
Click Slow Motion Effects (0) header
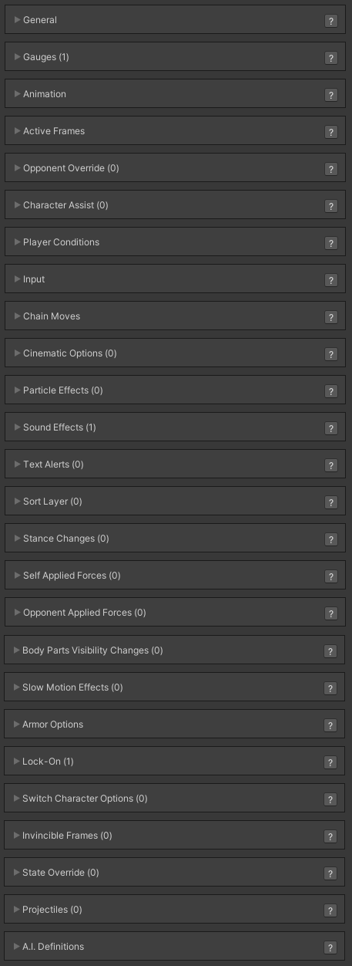pos(176,687)
